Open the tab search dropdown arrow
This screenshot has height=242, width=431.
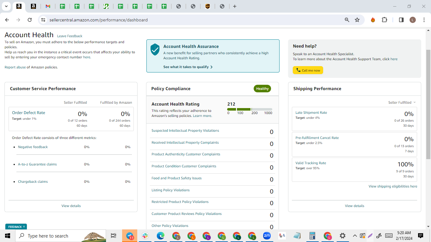tap(6, 6)
